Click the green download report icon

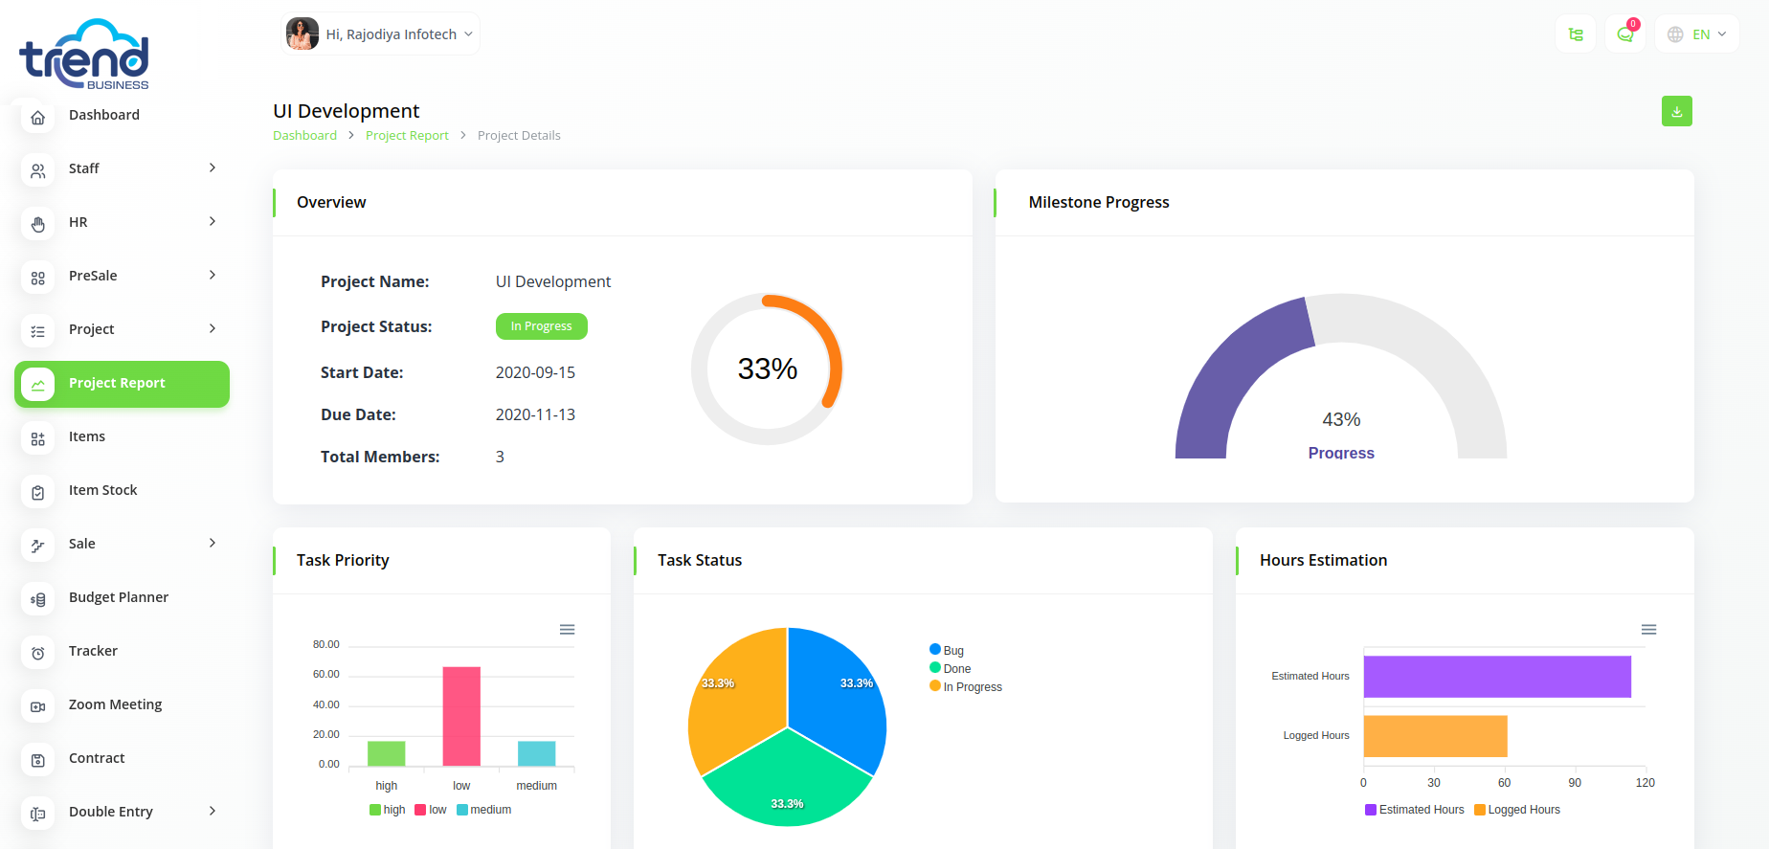[x=1676, y=111]
